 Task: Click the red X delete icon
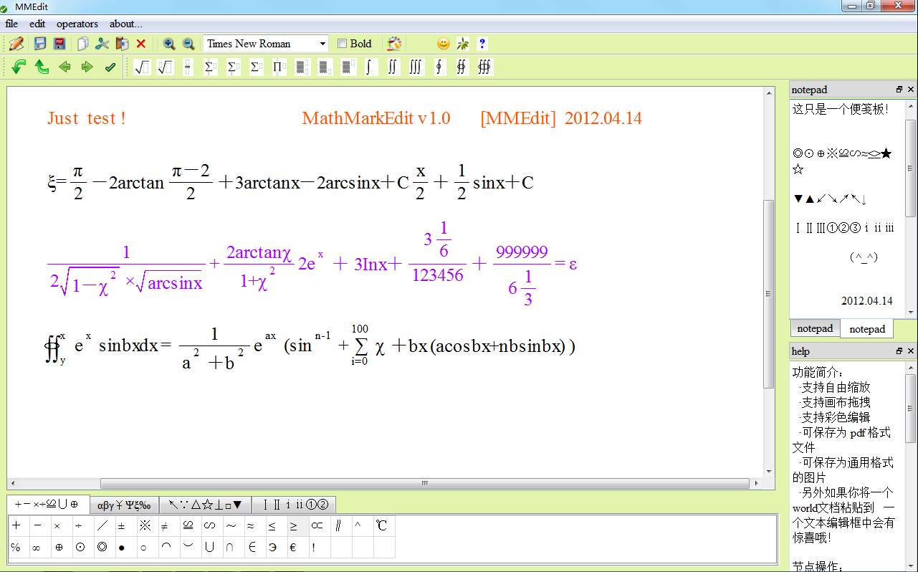(141, 44)
